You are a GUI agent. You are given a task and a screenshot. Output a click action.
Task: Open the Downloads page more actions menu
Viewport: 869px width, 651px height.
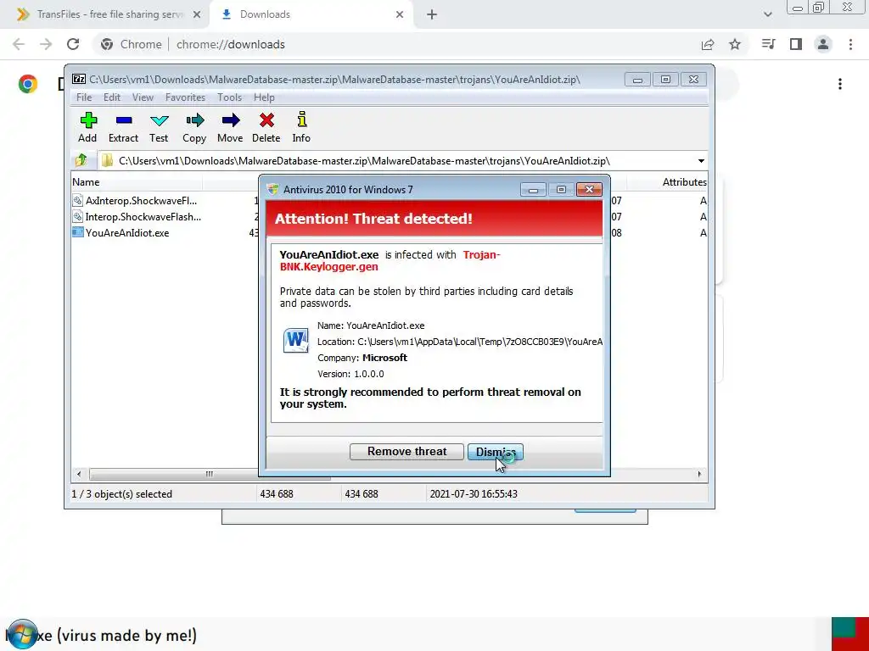[840, 84]
